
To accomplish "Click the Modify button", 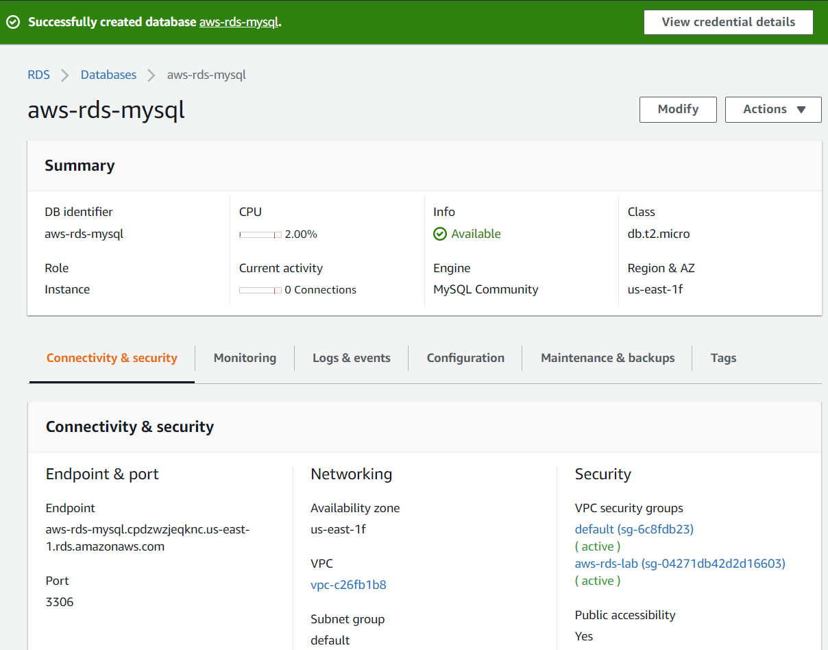I will click(678, 110).
